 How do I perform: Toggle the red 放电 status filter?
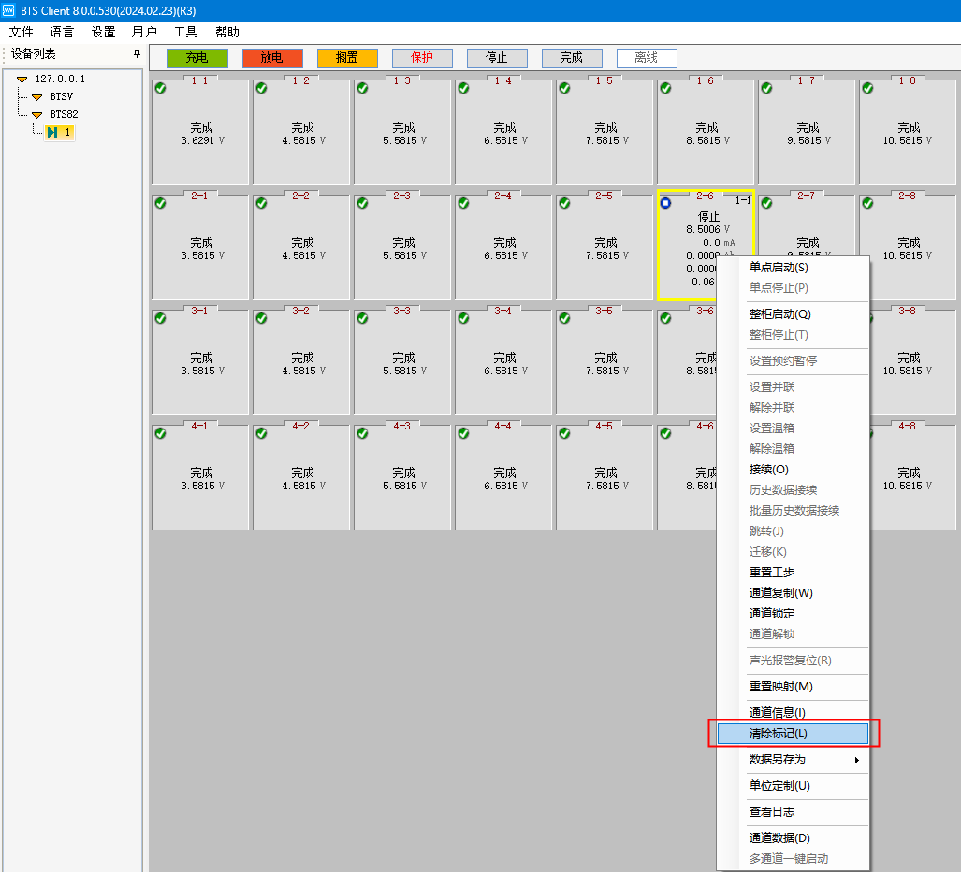(272, 58)
